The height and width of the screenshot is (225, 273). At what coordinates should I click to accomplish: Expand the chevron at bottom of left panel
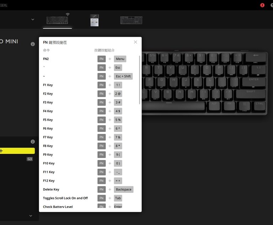(x=31, y=215)
